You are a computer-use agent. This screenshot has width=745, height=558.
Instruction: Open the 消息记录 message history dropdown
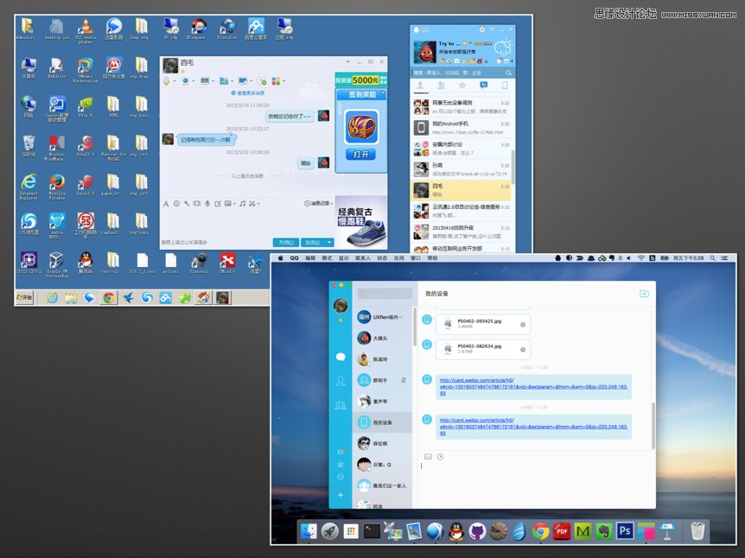[318, 204]
